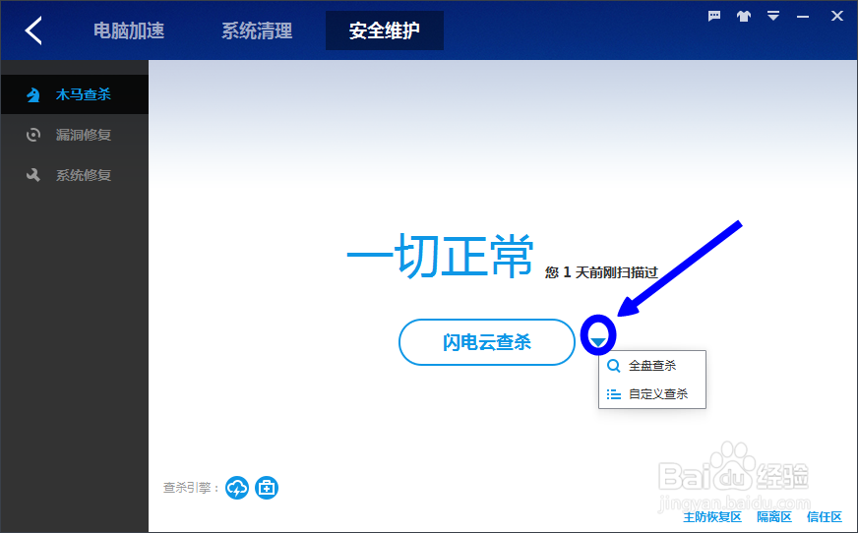
Task: Toggle the cloud scan engine icon
Action: click(x=237, y=488)
